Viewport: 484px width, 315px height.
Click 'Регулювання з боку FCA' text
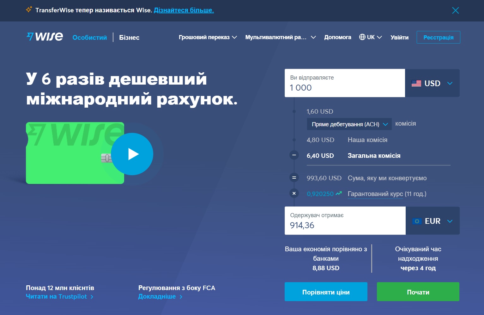click(177, 288)
